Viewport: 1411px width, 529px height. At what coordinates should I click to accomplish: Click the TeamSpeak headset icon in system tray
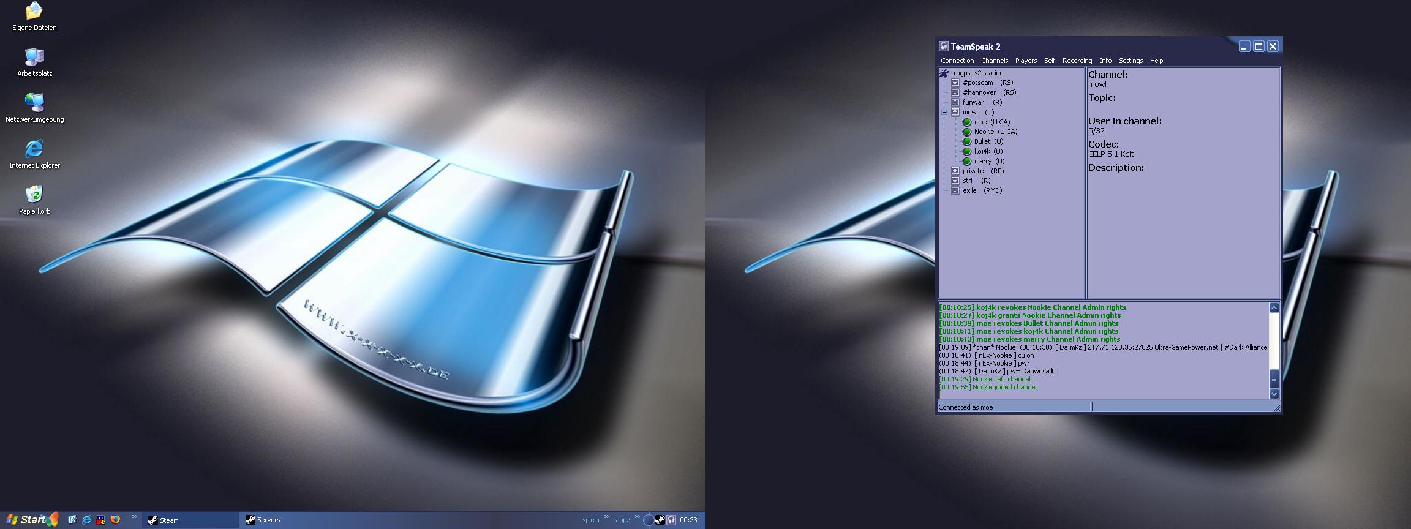[672, 520]
